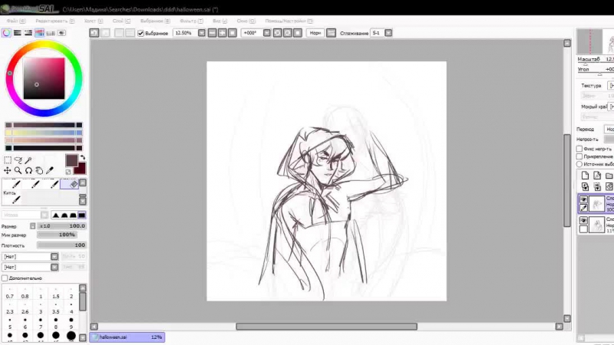Select the Move tool icon
The height and width of the screenshot is (345, 614).
[x=8, y=170]
